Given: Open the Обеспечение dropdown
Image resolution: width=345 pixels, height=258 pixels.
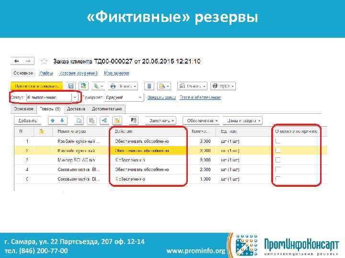Looking at the screenshot, I should click(201, 121).
